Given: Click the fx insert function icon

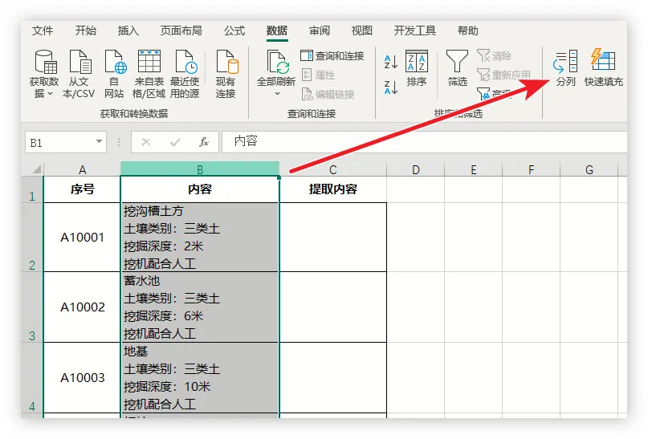Looking at the screenshot, I should (204, 142).
